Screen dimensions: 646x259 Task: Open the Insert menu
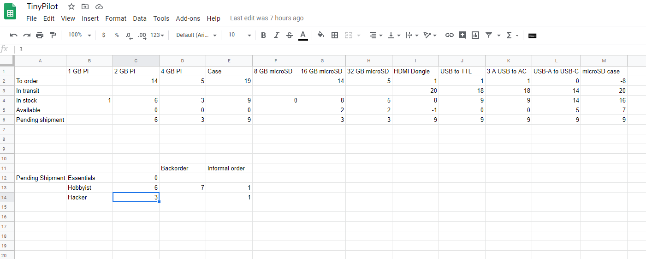[90, 18]
